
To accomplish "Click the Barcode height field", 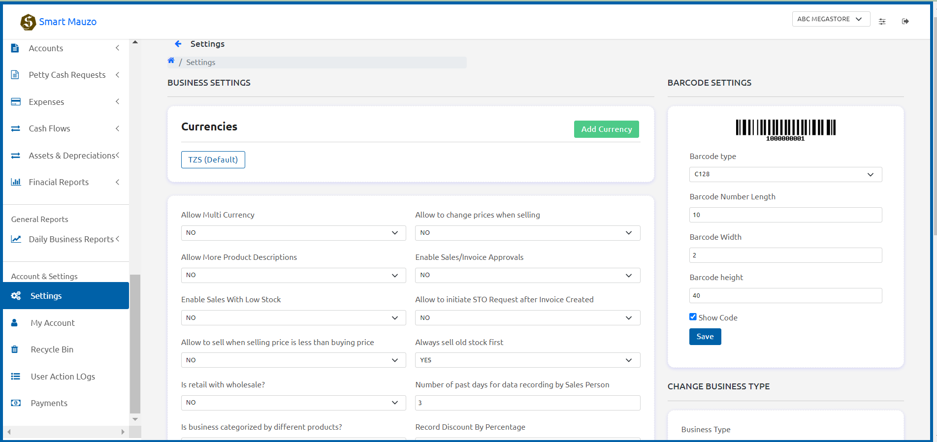I will pos(785,296).
